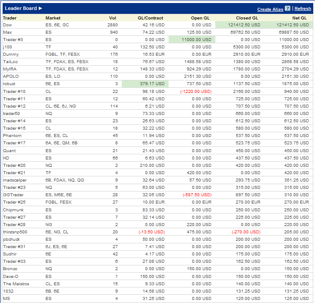Select trader name APOLO
315x303 pixels.
(x=11, y=77)
